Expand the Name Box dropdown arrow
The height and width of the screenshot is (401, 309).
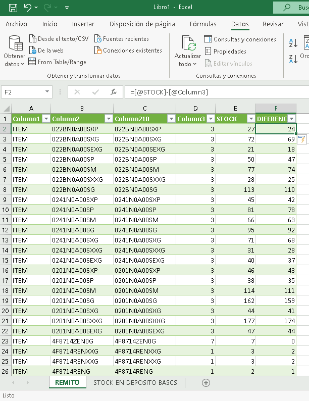pos(47,92)
